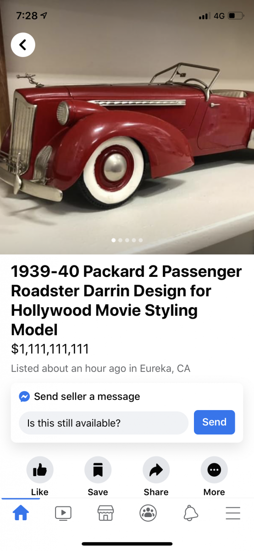Viewport: 254px width, 551px height.
Task: Open the More options ellipsis icon
Action: point(214,470)
